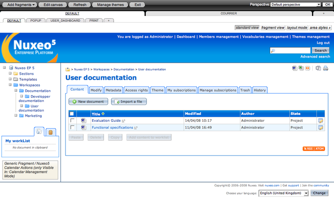
Task: Click the Workspaces folder icon in tree
Action: click(15, 85)
